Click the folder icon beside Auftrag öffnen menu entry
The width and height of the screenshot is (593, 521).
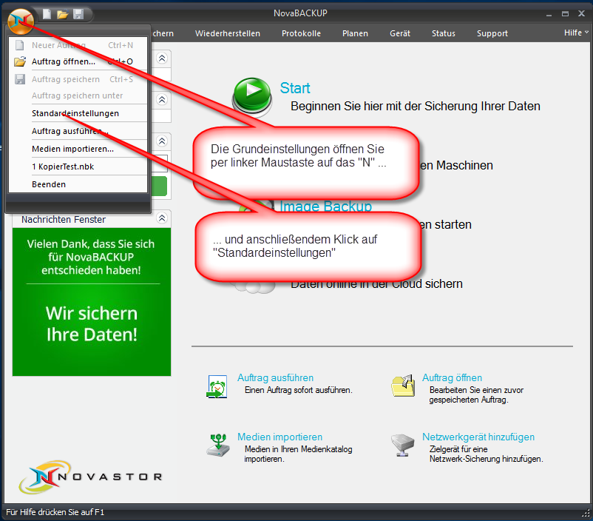[20, 61]
